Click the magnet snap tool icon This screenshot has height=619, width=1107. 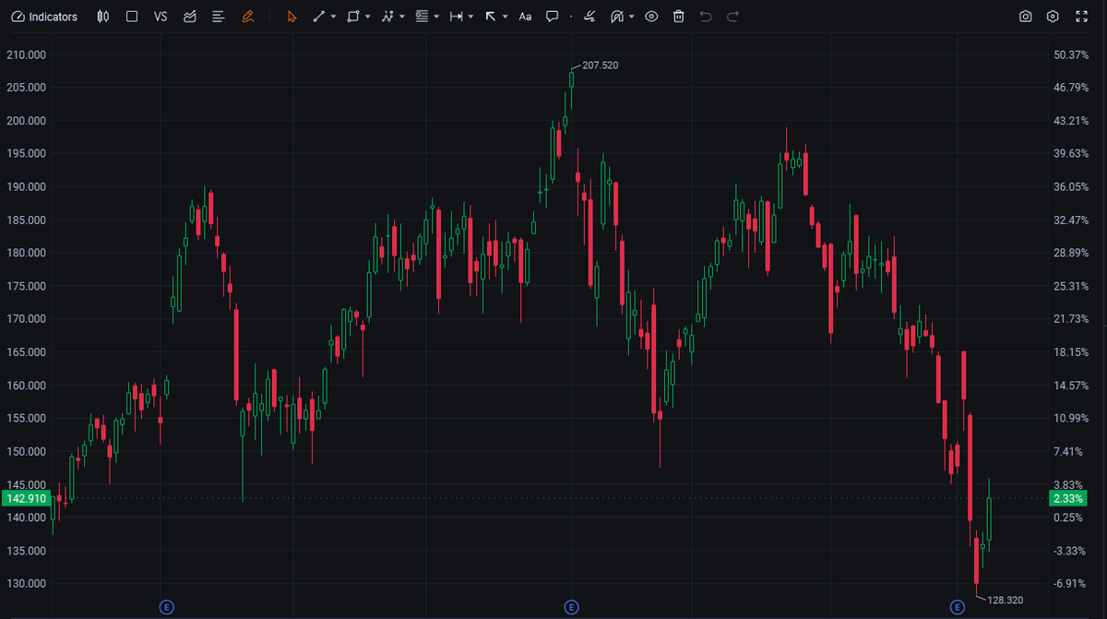pyautogui.click(x=617, y=17)
